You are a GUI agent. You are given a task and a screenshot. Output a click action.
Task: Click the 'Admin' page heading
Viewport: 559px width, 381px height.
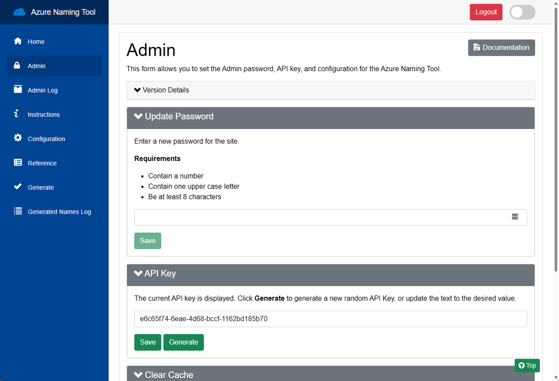tap(151, 50)
